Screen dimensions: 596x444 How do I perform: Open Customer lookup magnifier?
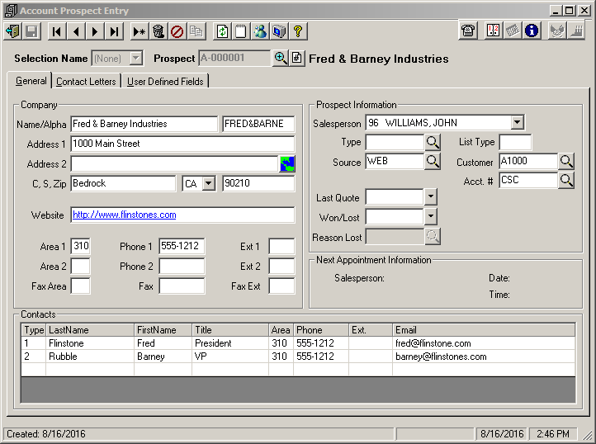(x=566, y=161)
